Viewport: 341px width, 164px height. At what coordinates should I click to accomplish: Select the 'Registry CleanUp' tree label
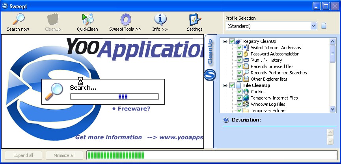(260, 41)
